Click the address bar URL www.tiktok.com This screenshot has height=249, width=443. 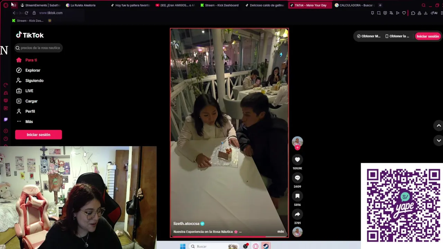[x=51, y=13]
